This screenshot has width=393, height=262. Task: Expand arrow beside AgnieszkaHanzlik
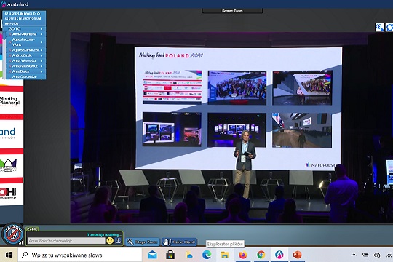(42, 50)
